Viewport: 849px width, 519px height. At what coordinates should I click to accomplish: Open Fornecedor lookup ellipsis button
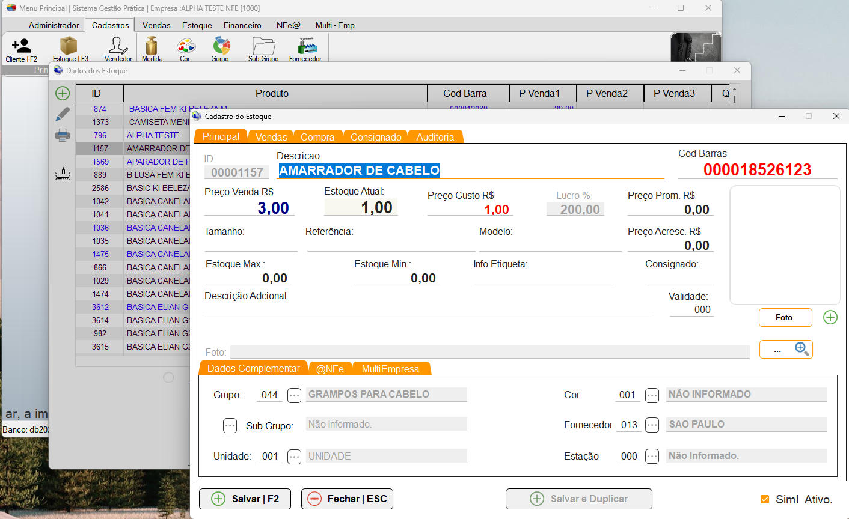pos(652,425)
